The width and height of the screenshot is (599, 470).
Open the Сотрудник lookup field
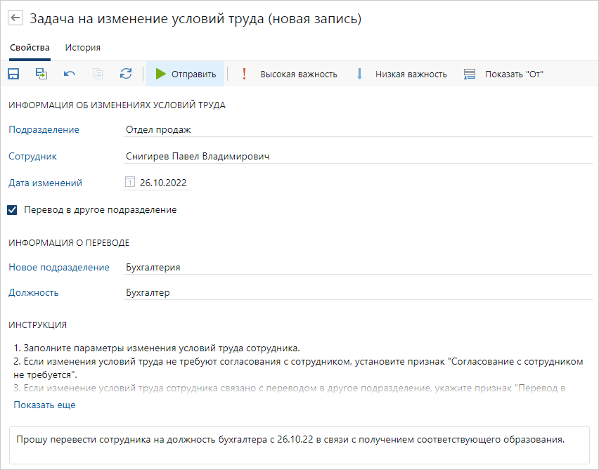point(281,156)
